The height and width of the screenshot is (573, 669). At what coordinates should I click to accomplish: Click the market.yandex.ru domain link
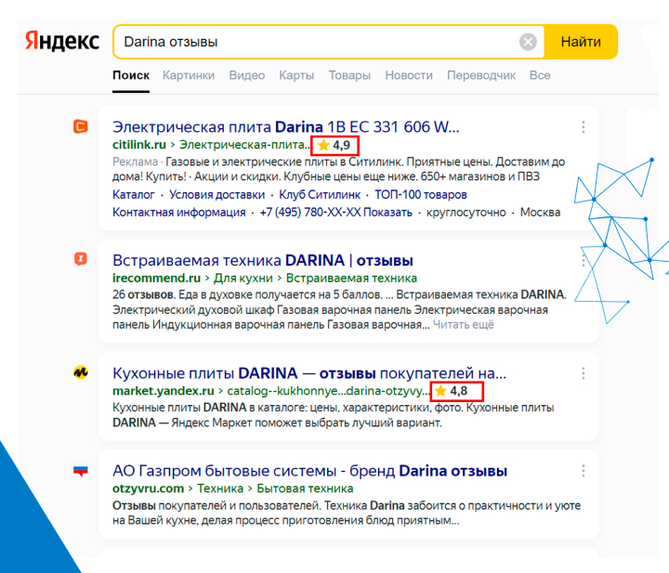coord(164,391)
